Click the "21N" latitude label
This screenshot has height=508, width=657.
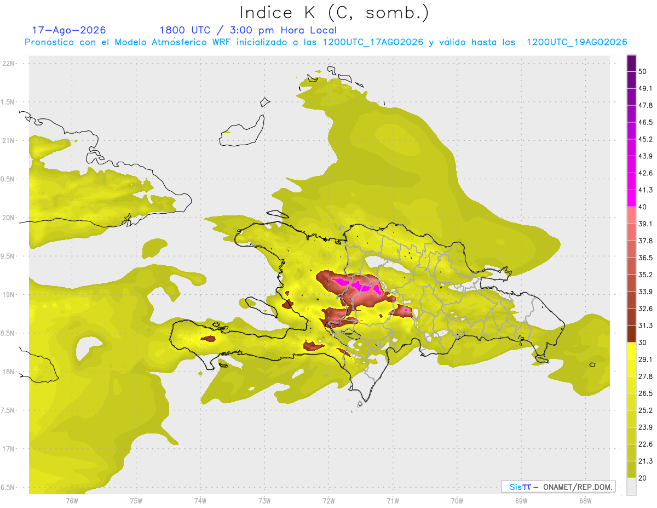point(9,140)
